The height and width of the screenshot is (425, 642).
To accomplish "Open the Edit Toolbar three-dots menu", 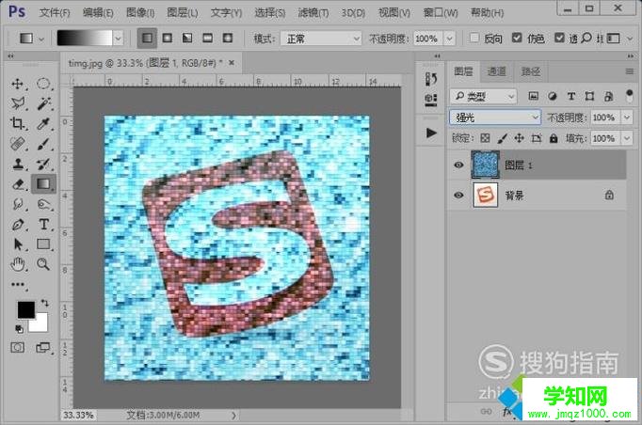I will (x=17, y=284).
